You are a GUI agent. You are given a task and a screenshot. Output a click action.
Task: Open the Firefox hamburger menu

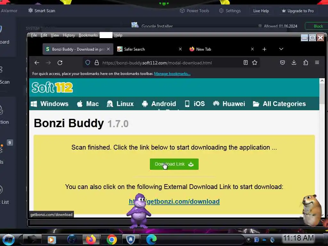click(x=317, y=62)
